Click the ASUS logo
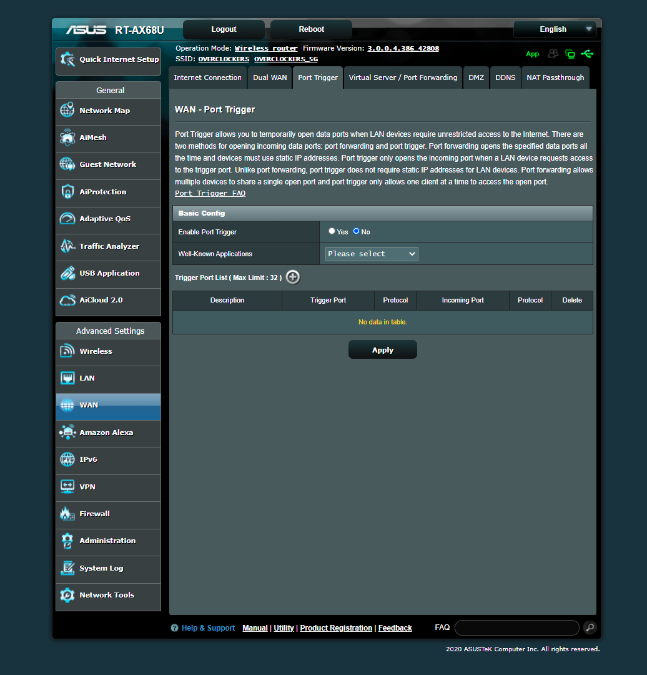Image resolution: width=647 pixels, height=675 pixels. tap(86, 30)
